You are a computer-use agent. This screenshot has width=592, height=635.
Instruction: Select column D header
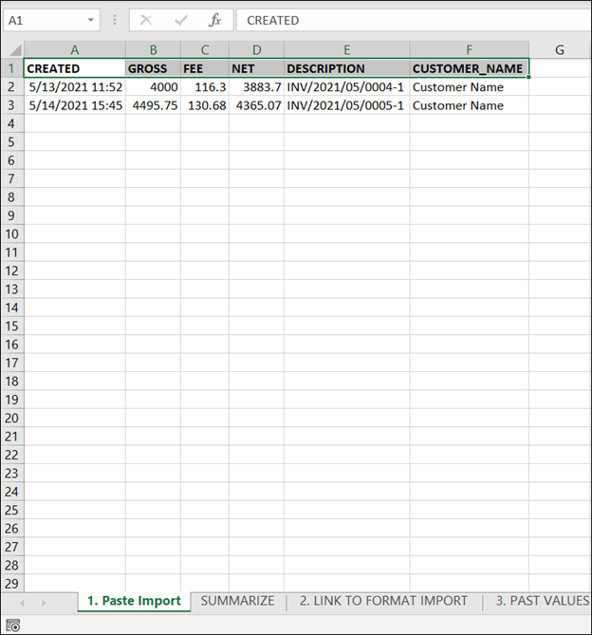256,49
